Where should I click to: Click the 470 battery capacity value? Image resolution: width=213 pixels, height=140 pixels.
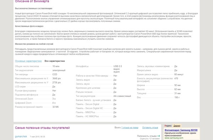[176, 79]
